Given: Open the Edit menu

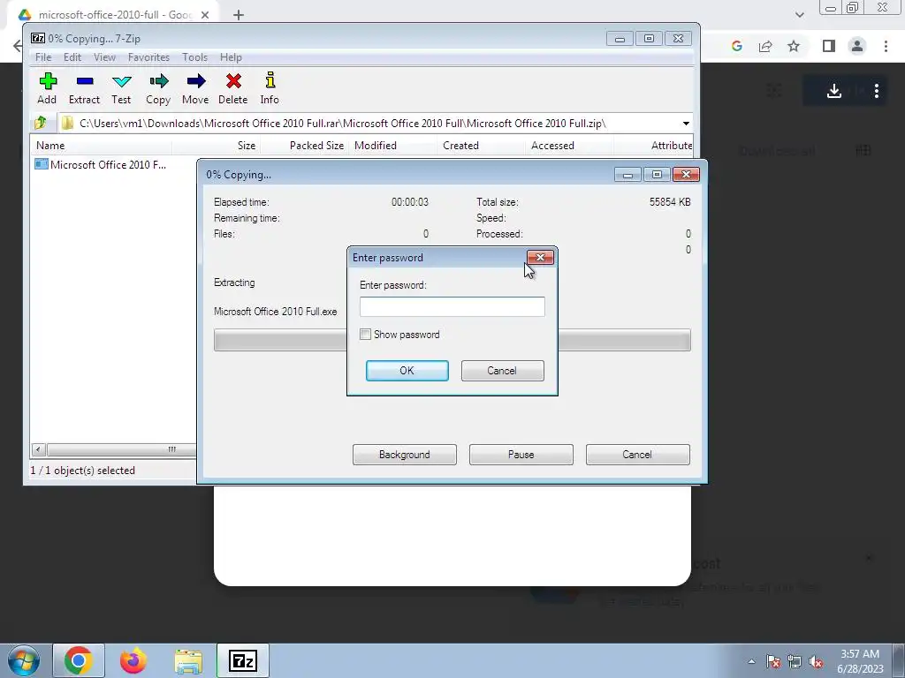Looking at the screenshot, I should (72, 57).
